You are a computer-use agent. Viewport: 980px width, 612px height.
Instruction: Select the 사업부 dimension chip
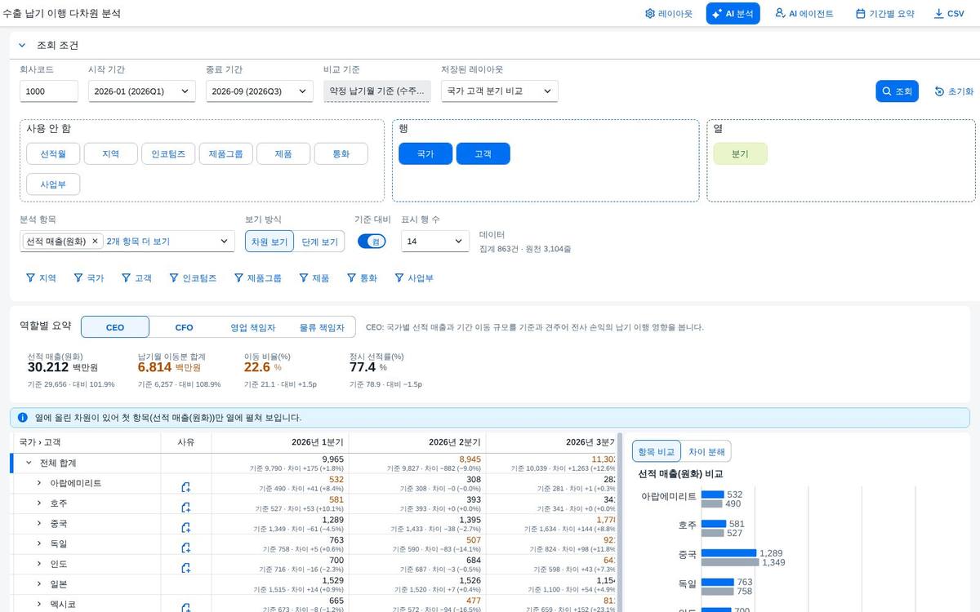(53, 184)
